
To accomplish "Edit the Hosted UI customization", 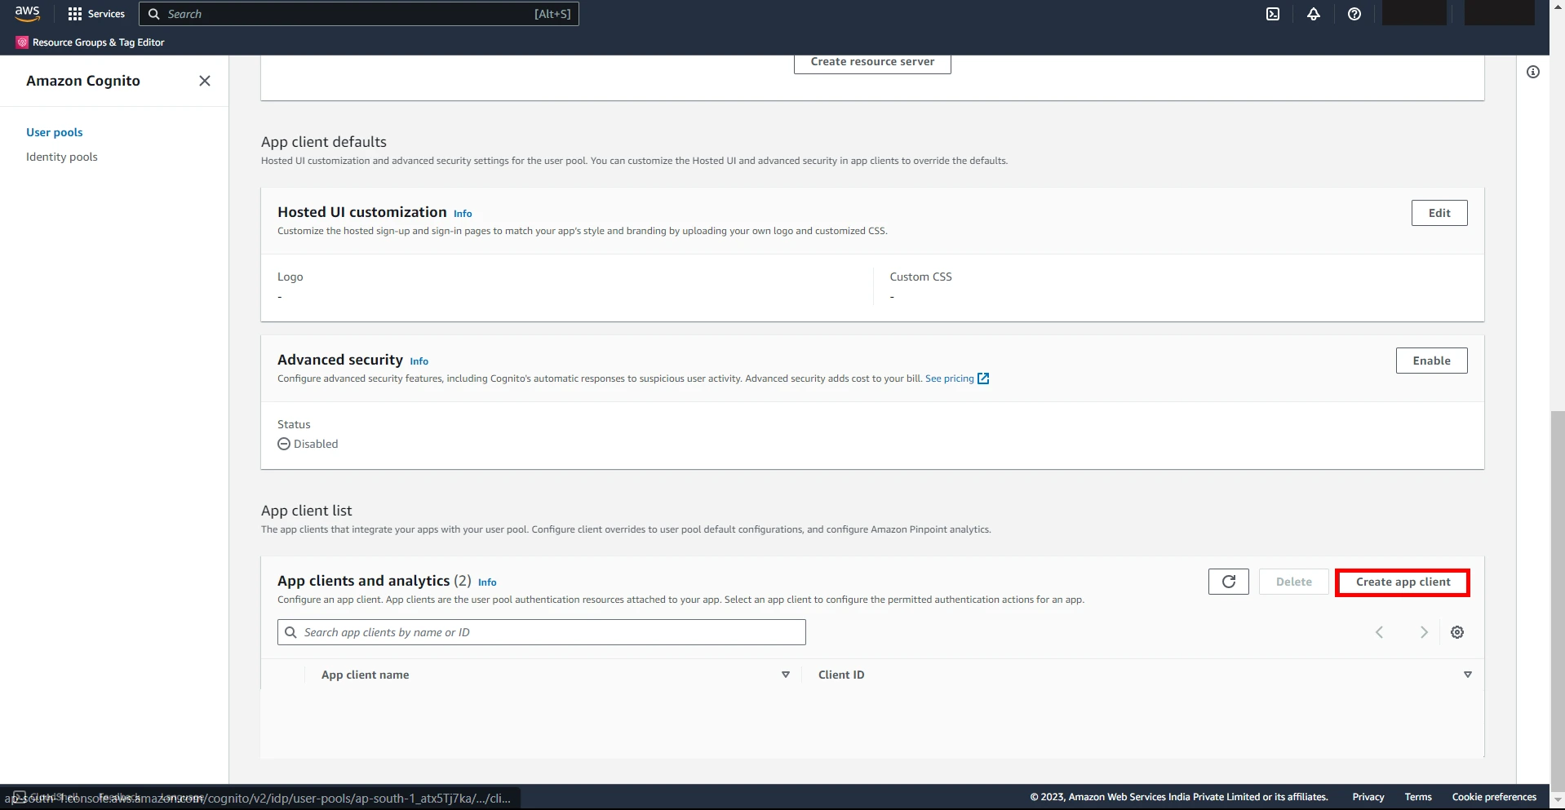I will point(1439,213).
